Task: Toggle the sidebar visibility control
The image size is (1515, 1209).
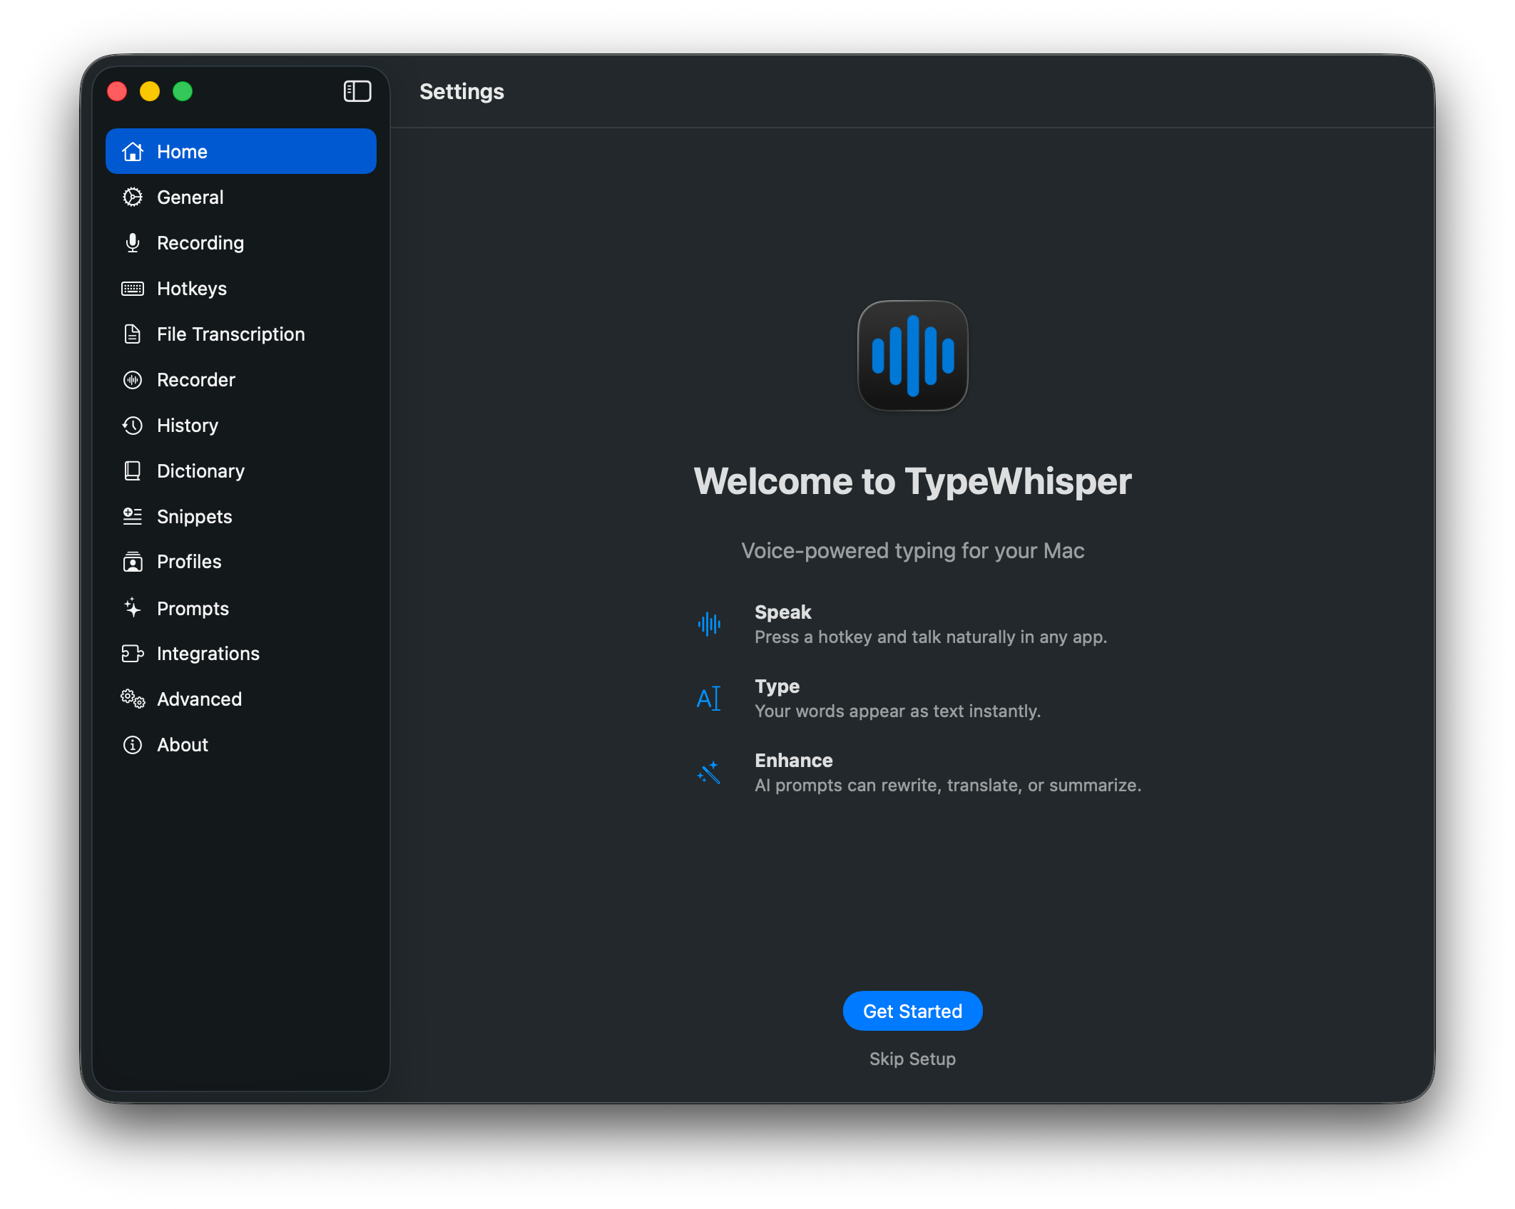Action: pyautogui.click(x=357, y=91)
